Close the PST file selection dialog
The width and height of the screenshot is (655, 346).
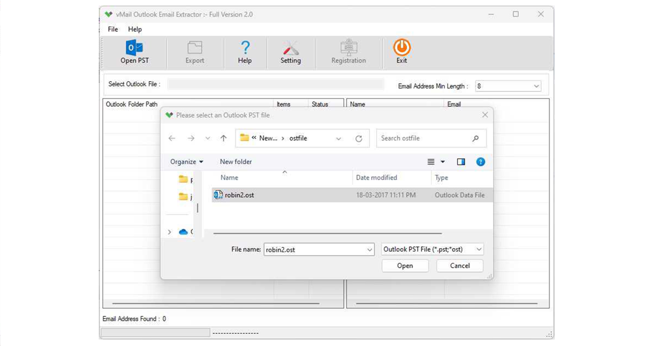pos(485,115)
